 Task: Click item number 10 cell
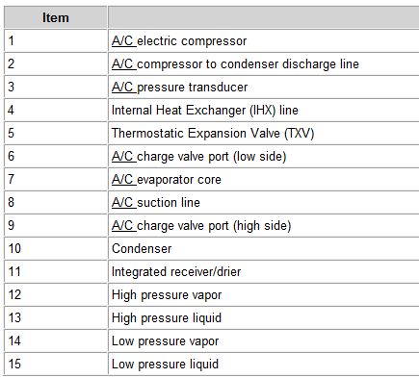click(56, 249)
